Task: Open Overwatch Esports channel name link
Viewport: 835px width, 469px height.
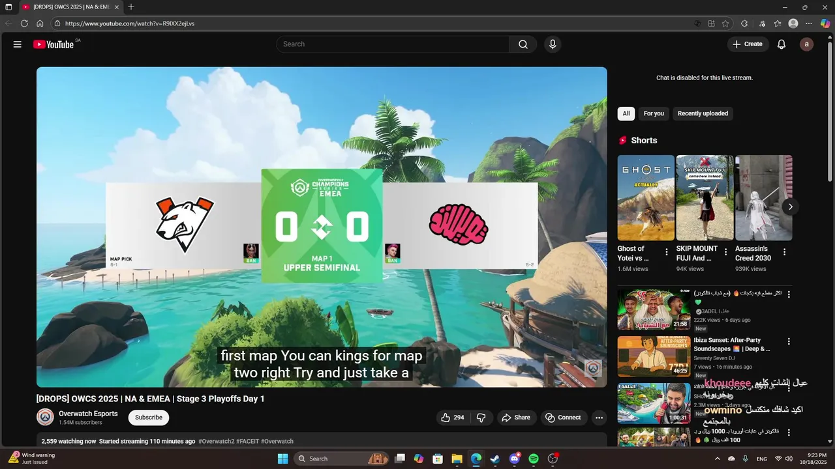Action: point(88,414)
